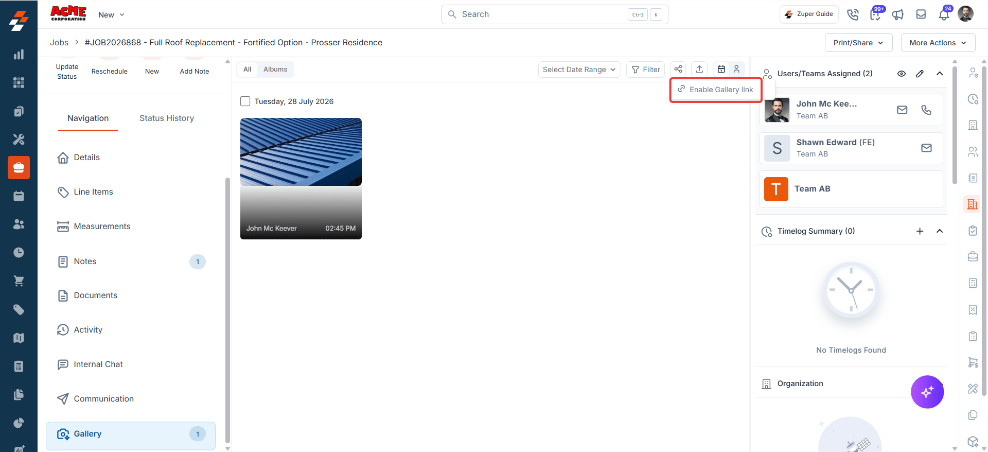Choose Enable Gallery link menu option
Viewport: 988px width, 452px height.
pos(716,90)
